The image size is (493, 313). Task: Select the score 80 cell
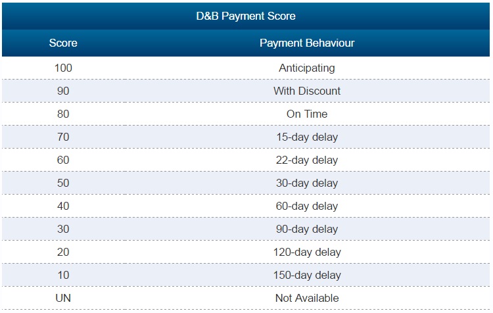coord(63,114)
